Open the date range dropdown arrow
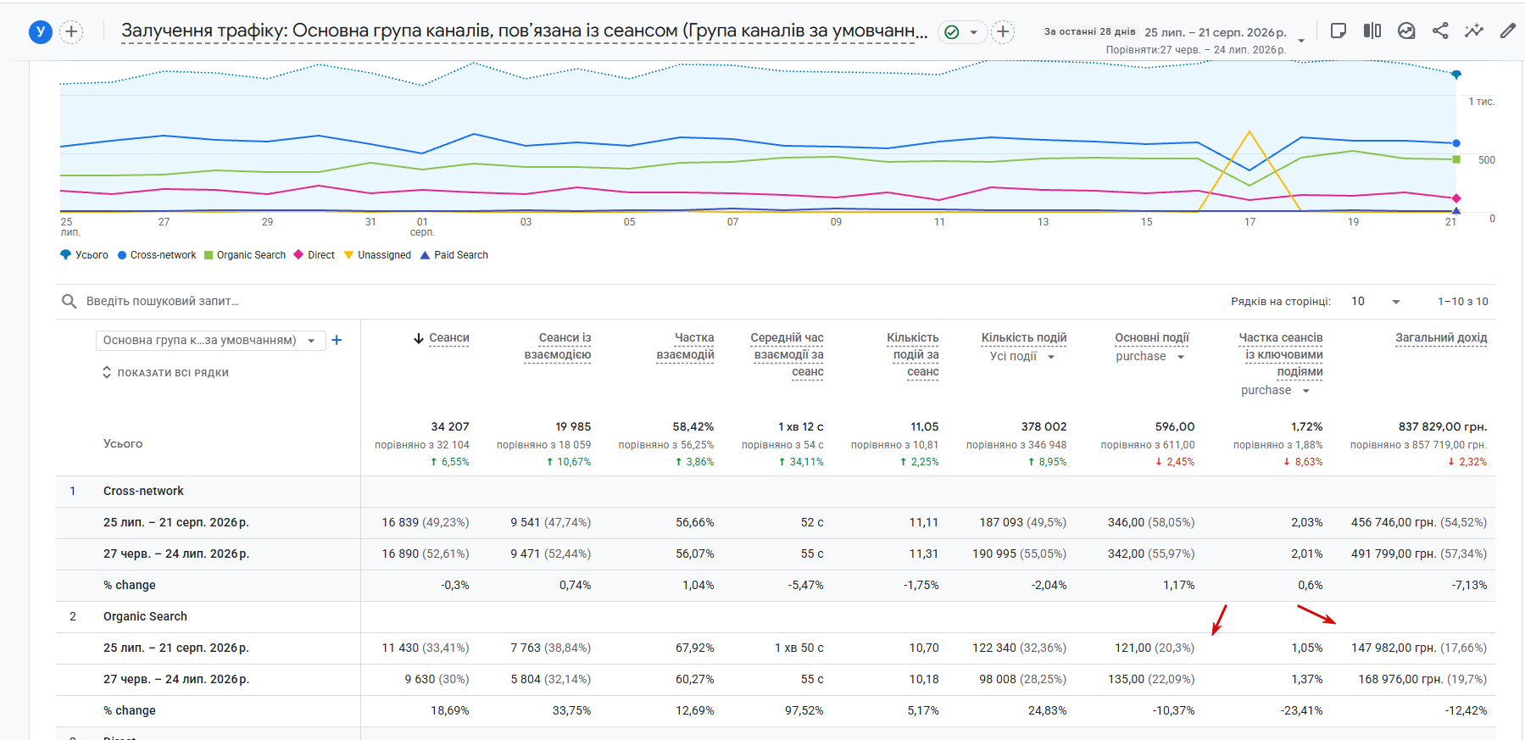 point(1301,40)
